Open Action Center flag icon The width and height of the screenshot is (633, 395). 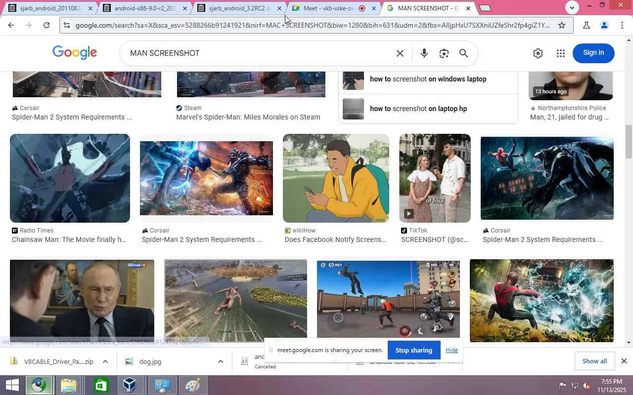click(x=562, y=385)
